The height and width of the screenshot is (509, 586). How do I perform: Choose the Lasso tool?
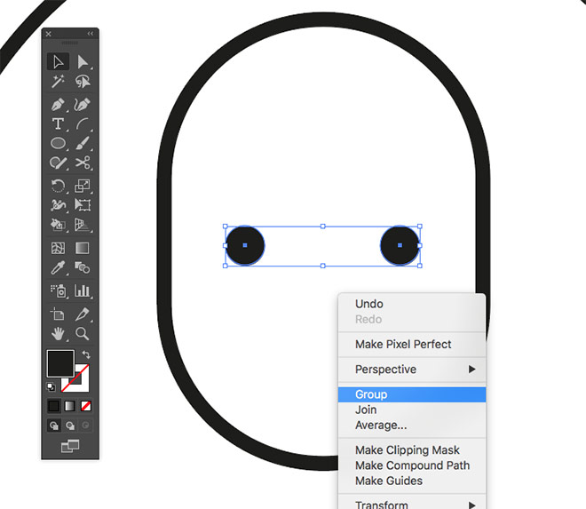83,81
